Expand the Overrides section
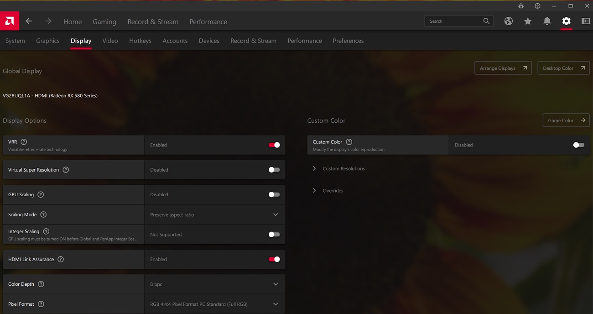Image resolution: width=593 pixels, height=314 pixels. coord(328,190)
